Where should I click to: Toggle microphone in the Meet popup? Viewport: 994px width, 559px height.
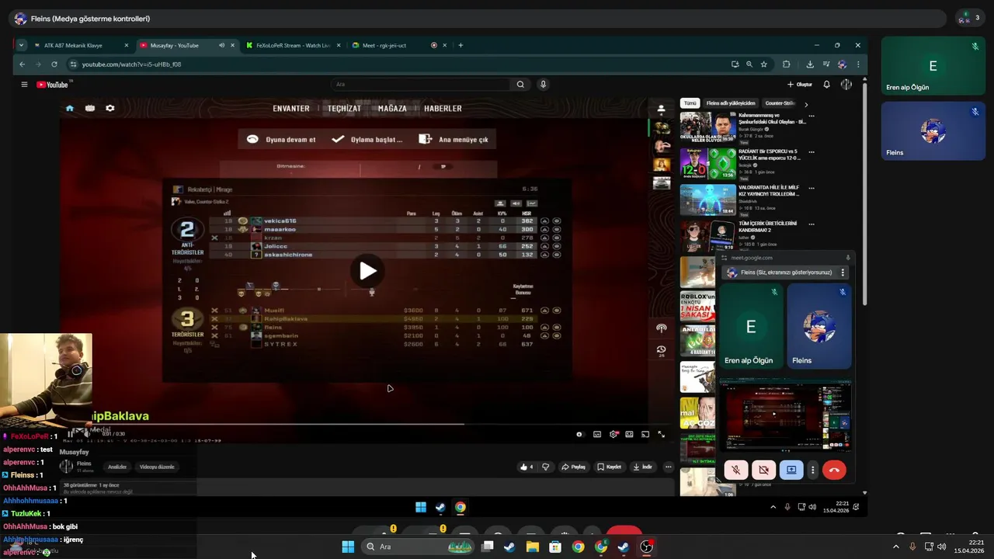(736, 470)
